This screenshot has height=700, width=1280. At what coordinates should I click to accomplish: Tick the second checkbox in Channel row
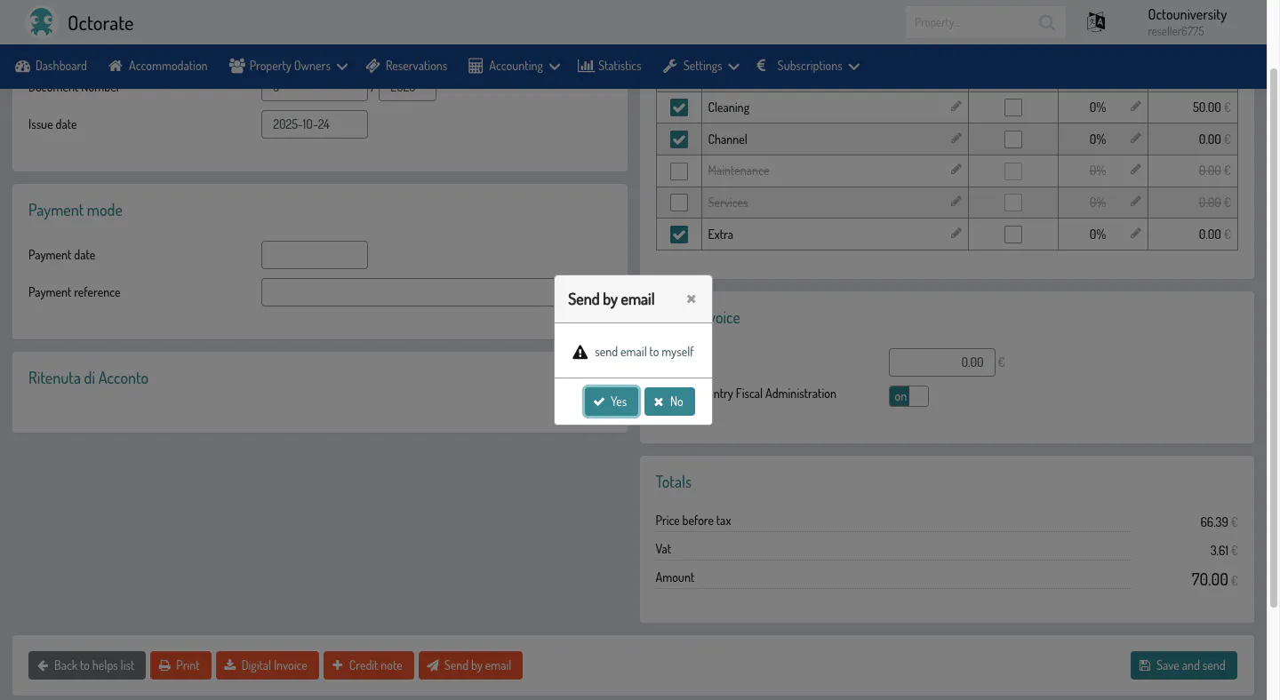[x=1013, y=139]
